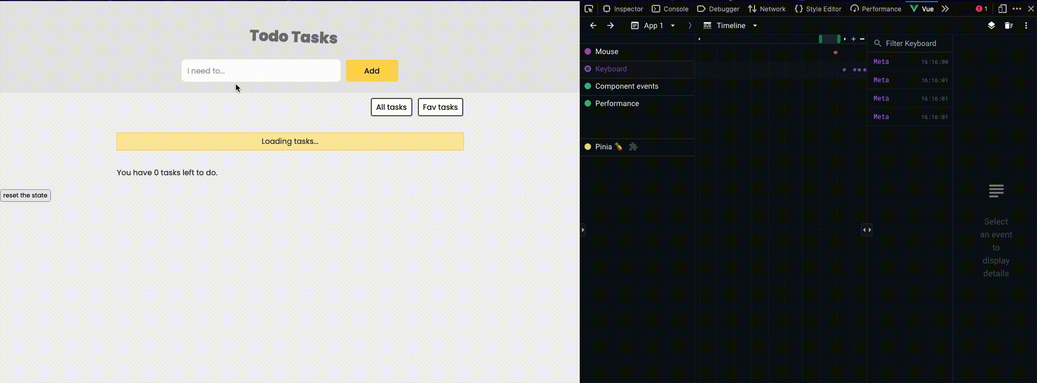Viewport: 1037px width, 383px height.
Task: Zoom out the timeline with minus
Action: (862, 39)
